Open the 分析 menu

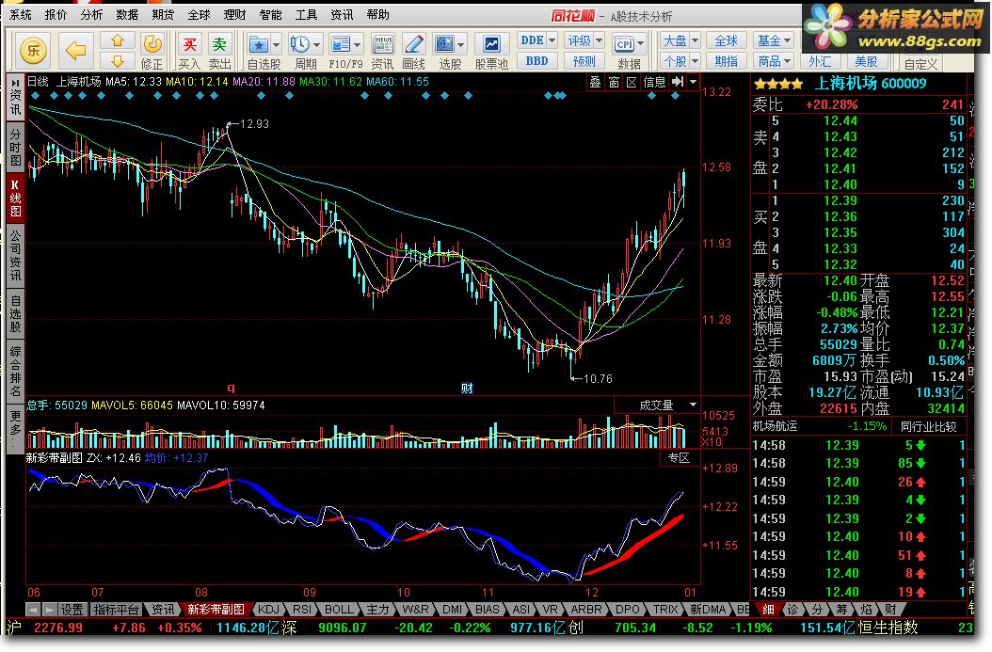(91, 14)
